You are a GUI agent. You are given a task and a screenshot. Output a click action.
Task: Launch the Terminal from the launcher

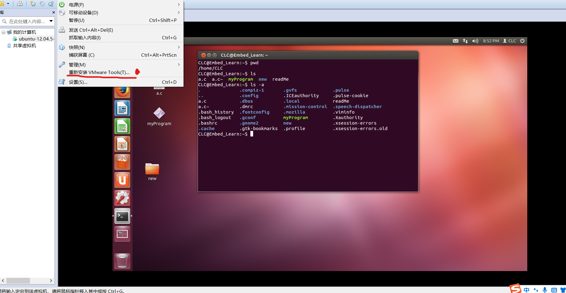122,216
